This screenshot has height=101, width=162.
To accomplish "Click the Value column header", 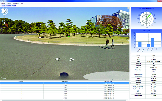I will [x=154, y=55].
